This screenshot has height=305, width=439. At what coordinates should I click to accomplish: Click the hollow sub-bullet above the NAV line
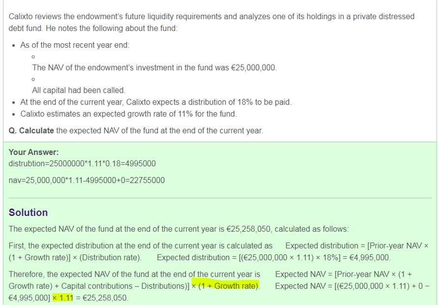coord(33,56)
